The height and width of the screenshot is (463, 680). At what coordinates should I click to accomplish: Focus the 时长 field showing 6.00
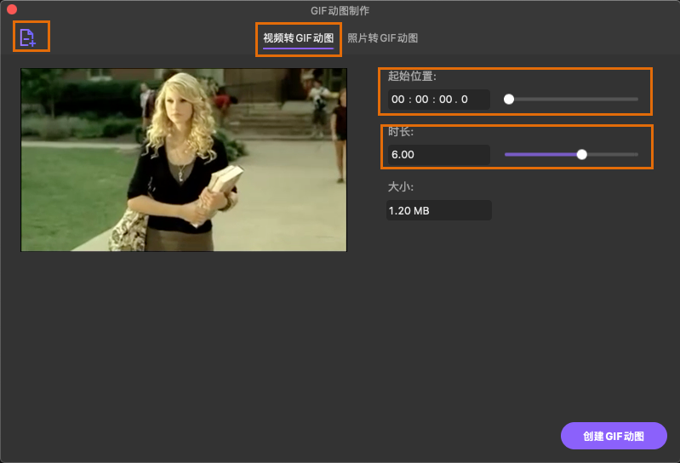coord(437,155)
